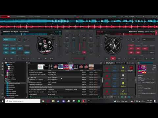Screen dimensions: 158x118
Task: Open Steam from the taskbar
Action: (58, 101)
